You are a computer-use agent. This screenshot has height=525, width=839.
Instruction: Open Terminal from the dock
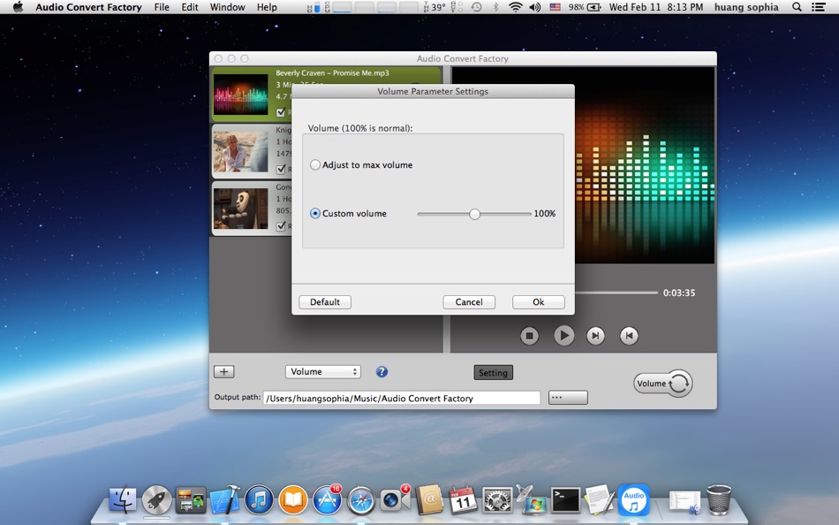(x=565, y=500)
